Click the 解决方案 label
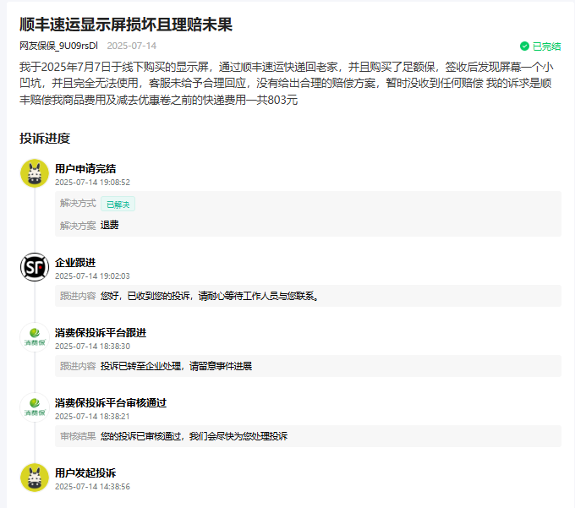This screenshot has width=575, height=508. [x=78, y=226]
